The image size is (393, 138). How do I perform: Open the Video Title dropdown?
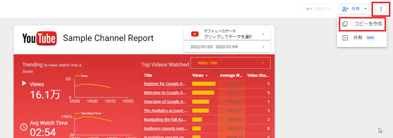pos(231,63)
